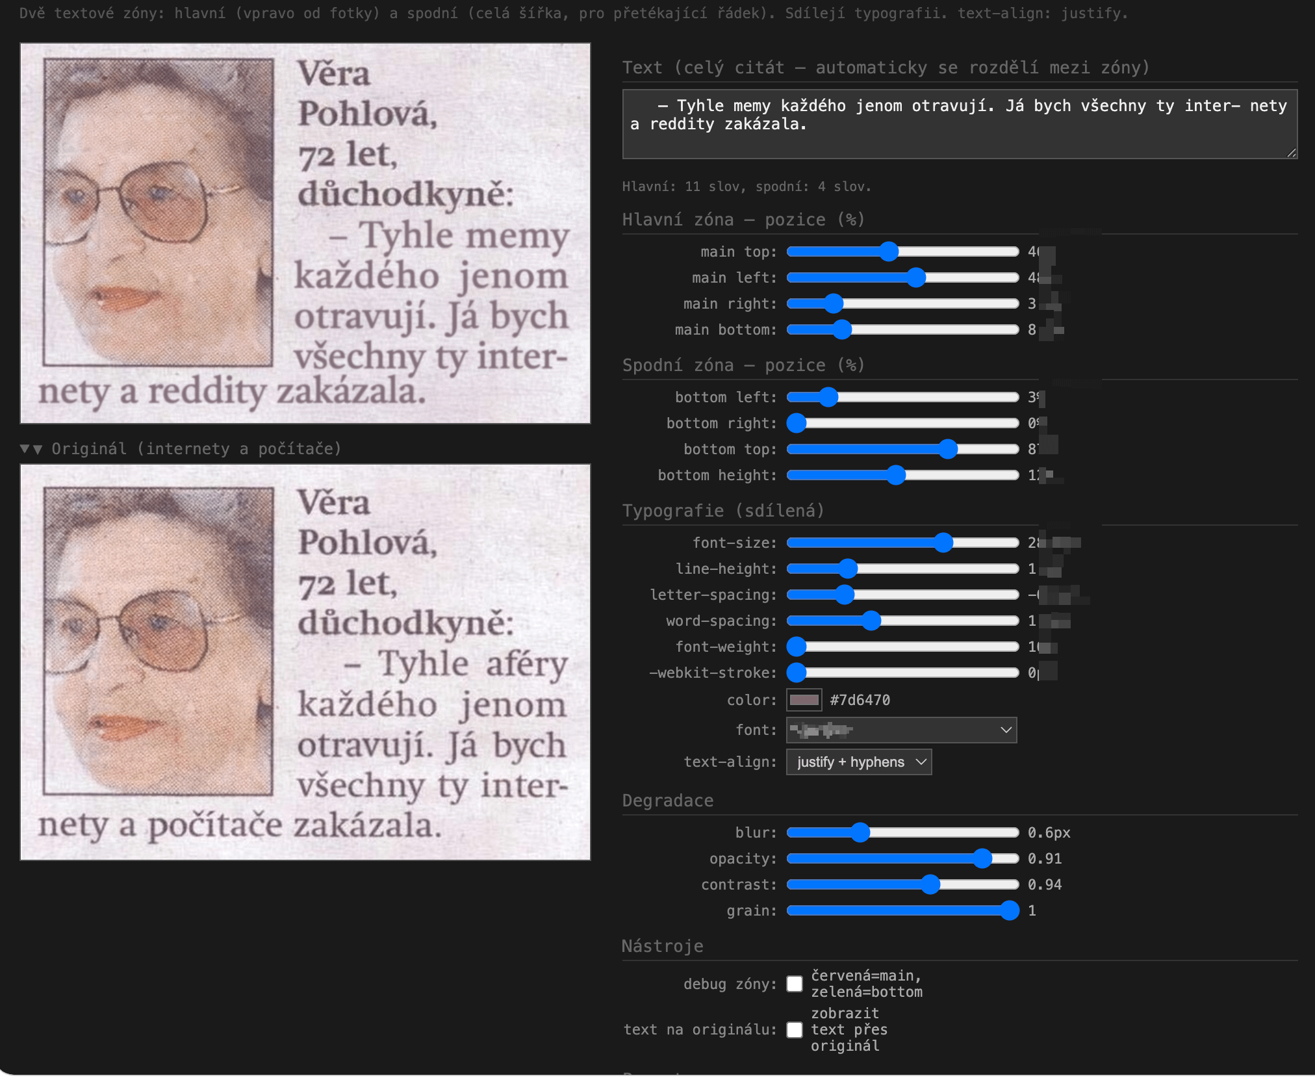Click the word-spacing slider handle

[871, 621]
